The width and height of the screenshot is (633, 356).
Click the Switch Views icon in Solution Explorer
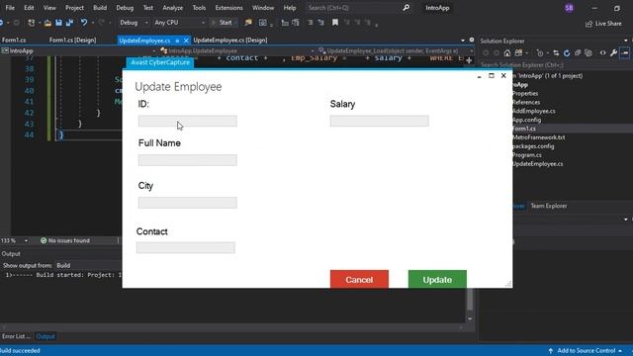click(518, 52)
